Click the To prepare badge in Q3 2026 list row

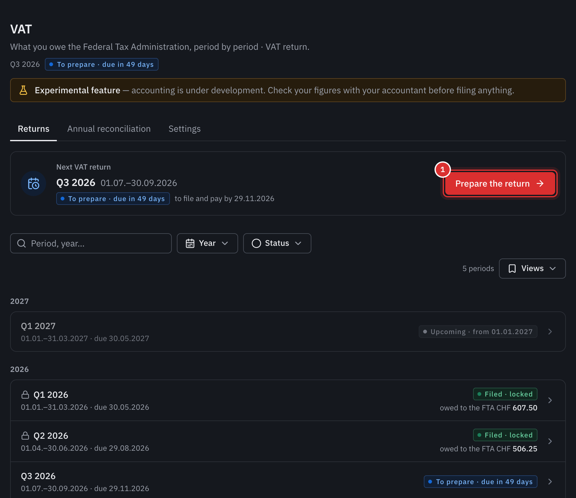[x=481, y=482]
